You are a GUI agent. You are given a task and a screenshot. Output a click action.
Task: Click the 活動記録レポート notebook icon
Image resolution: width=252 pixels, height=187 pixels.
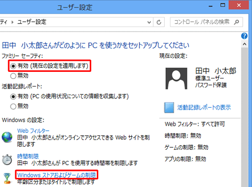tap(169, 108)
